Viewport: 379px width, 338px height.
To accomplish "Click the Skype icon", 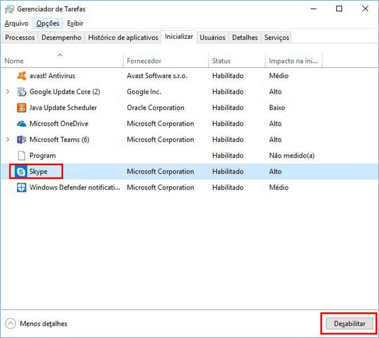I will pos(21,172).
